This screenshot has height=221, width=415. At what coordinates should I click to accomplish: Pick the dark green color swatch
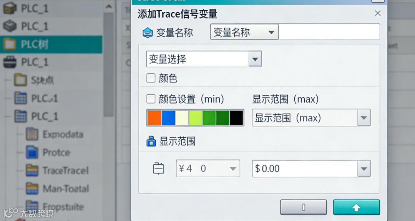coord(223,118)
